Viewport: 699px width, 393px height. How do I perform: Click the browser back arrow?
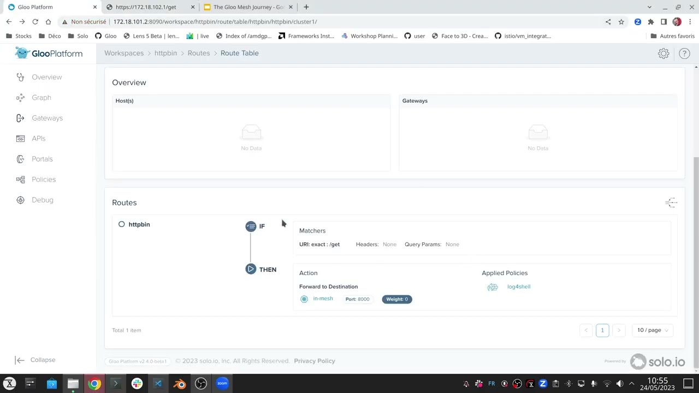[x=9, y=22]
